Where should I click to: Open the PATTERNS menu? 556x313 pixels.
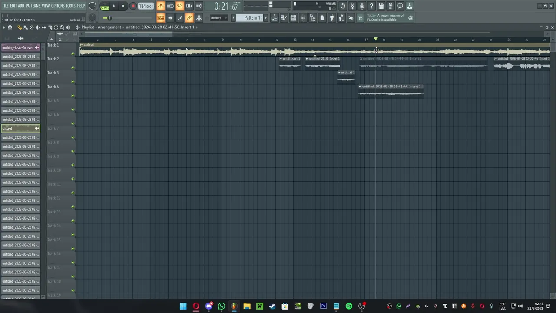click(x=33, y=6)
